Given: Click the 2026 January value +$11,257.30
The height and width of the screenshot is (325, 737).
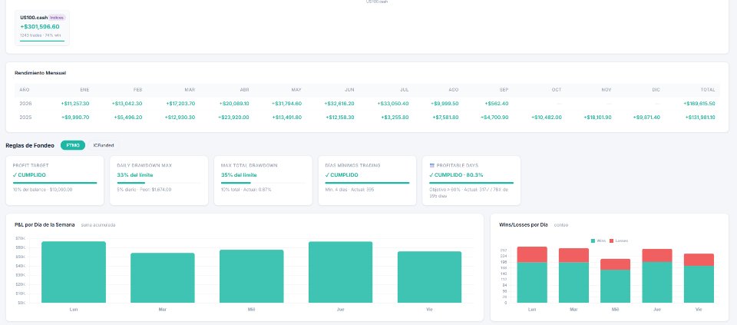Looking at the screenshot, I should tap(75, 104).
